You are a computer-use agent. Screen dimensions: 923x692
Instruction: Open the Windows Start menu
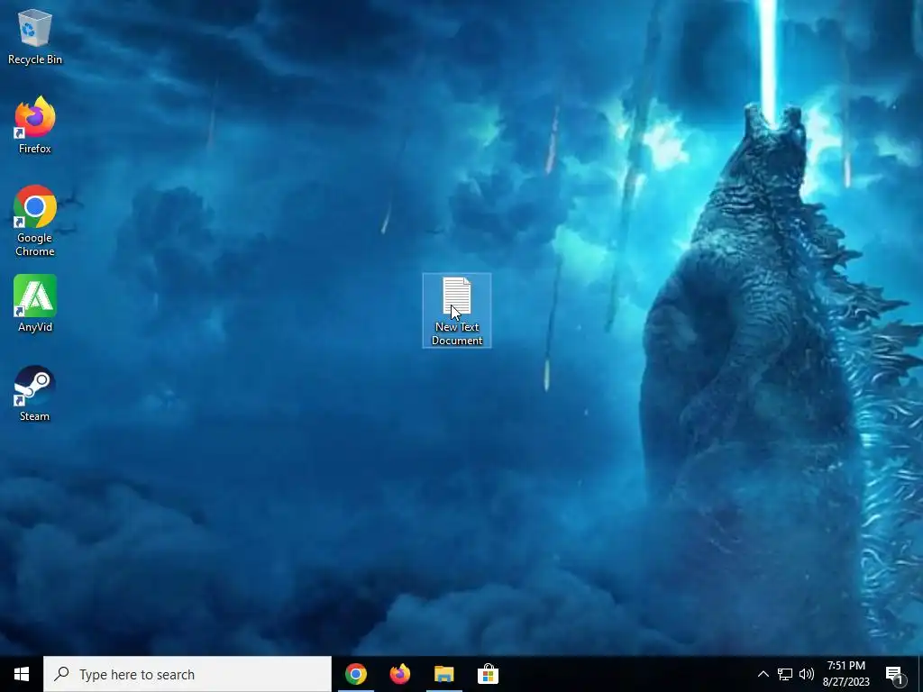22,674
